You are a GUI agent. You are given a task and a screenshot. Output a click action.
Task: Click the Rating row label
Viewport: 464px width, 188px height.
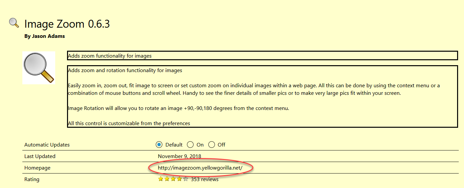pyautogui.click(x=32, y=179)
